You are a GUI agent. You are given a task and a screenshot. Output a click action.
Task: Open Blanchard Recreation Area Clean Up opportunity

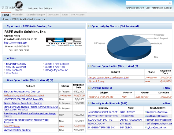click(22, 92)
